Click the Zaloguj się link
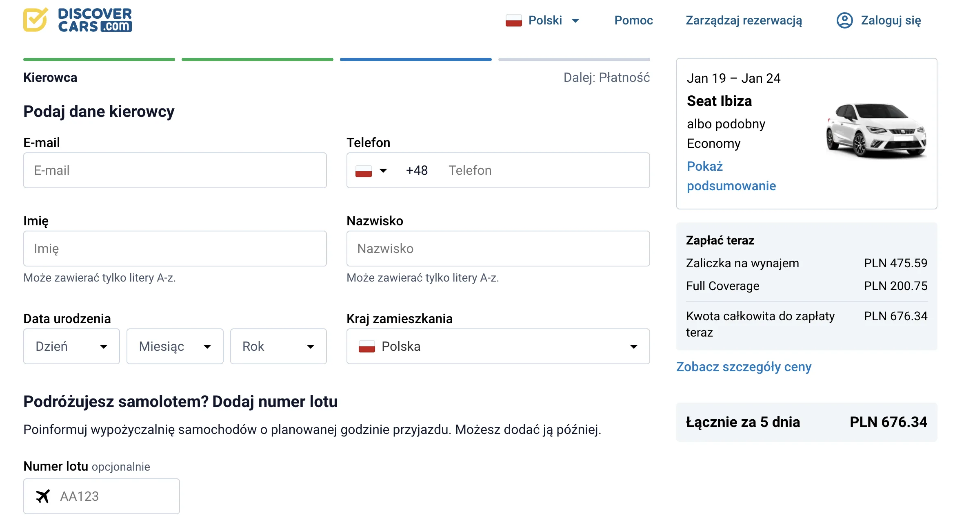The height and width of the screenshot is (524, 964). 891,20
